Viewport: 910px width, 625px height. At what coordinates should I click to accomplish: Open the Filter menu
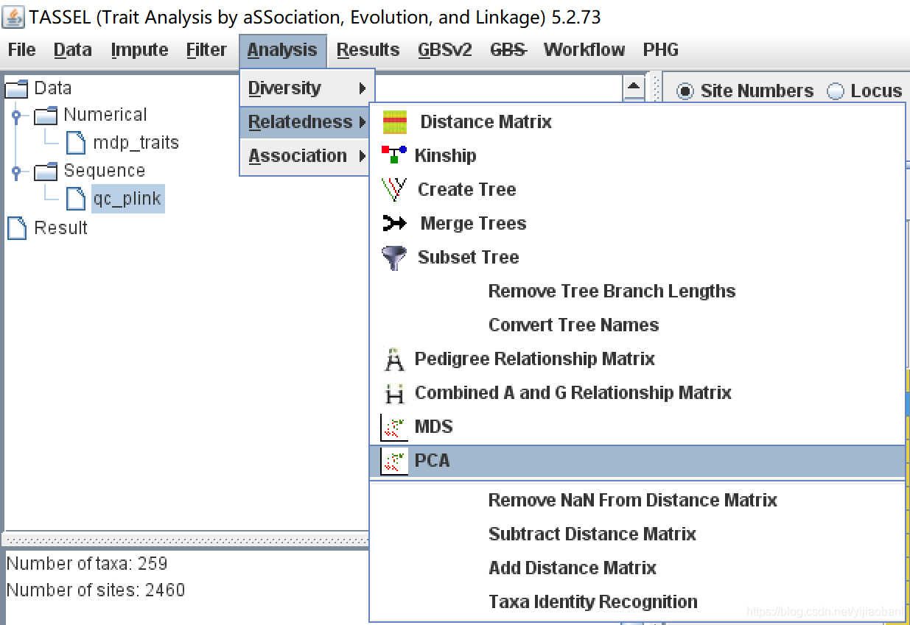206,50
